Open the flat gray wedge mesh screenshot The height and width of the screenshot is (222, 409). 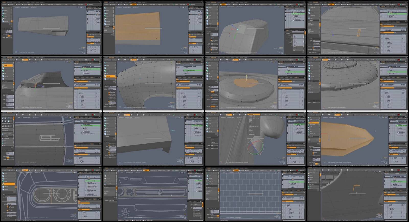[x=51, y=28]
